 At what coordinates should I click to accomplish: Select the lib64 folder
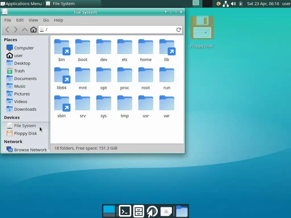[x=62, y=75]
